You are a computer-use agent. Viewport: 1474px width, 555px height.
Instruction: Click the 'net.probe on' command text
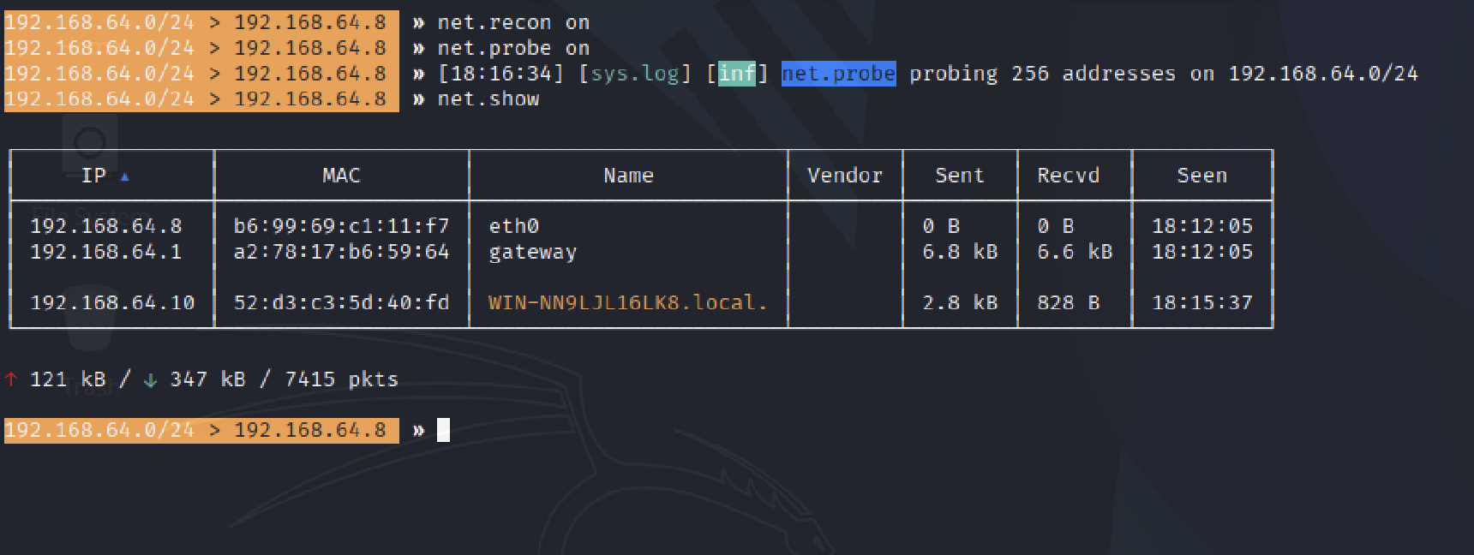click(513, 48)
